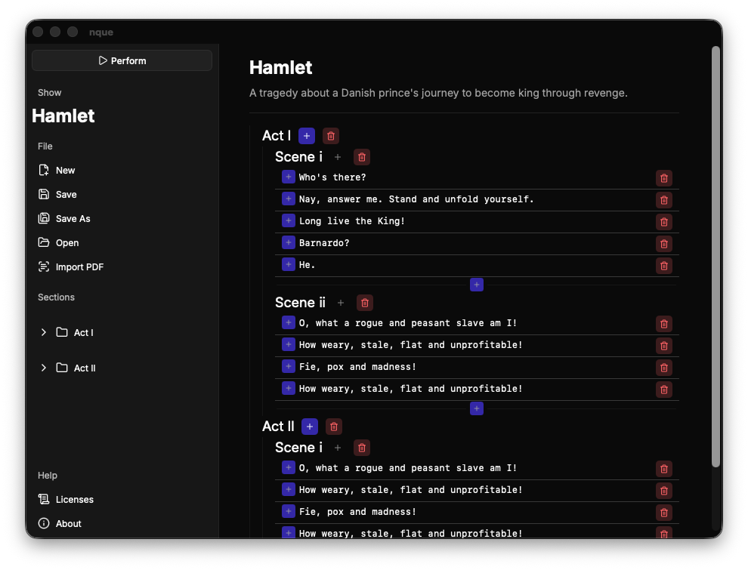Save the show file
This screenshot has width=748, height=570.
[x=57, y=195]
